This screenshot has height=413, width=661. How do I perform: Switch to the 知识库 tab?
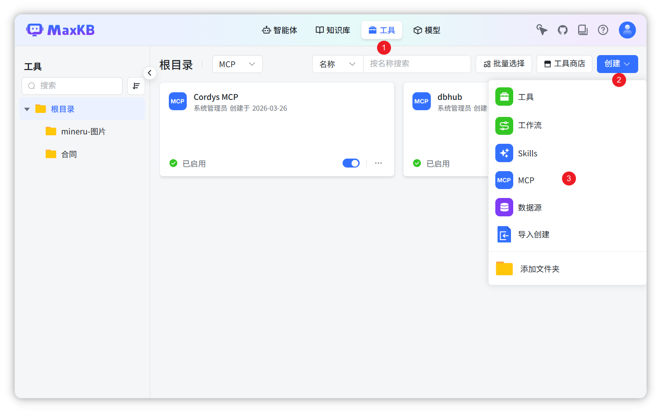tap(333, 30)
